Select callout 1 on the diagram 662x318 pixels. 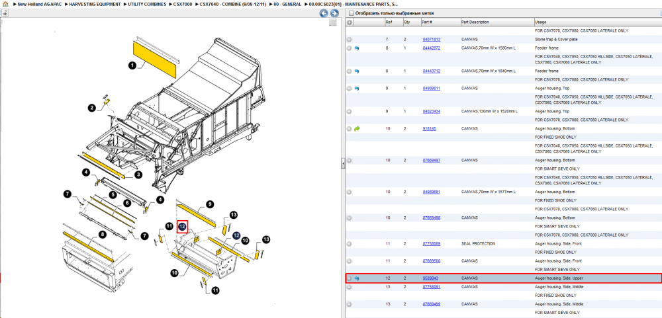pyautogui.click(x=132, y=65)
